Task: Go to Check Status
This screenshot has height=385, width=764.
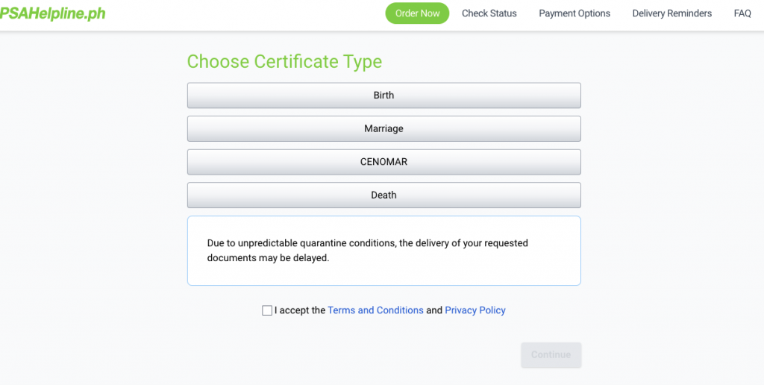Action: [489, 13]
